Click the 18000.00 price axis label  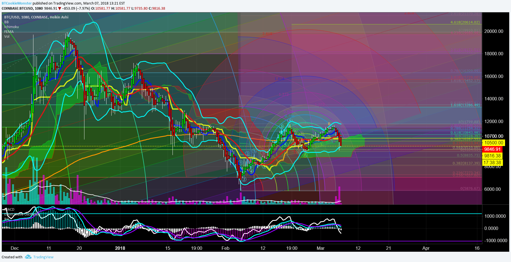[x=494, y=54]
